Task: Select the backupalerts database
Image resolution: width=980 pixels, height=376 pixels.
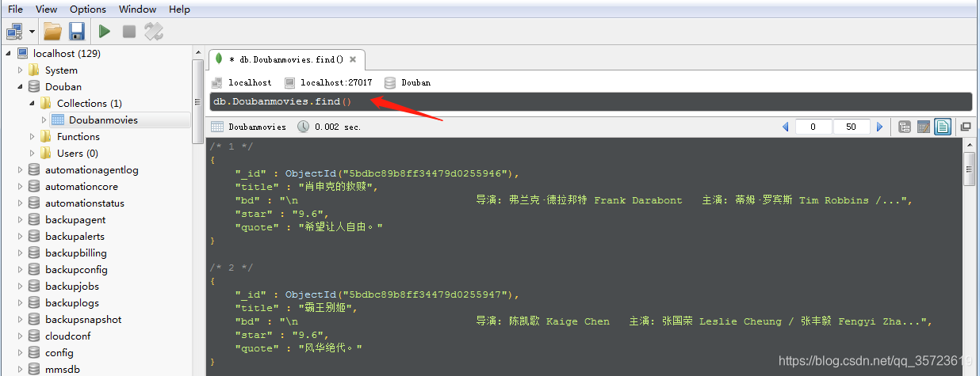Action: (75, 236)
